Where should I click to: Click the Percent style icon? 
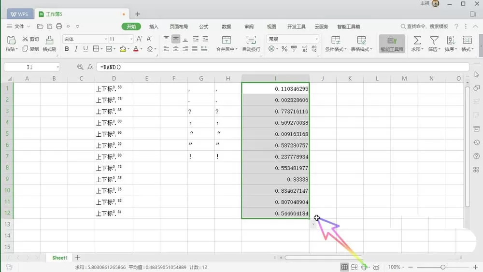point(284,49)
